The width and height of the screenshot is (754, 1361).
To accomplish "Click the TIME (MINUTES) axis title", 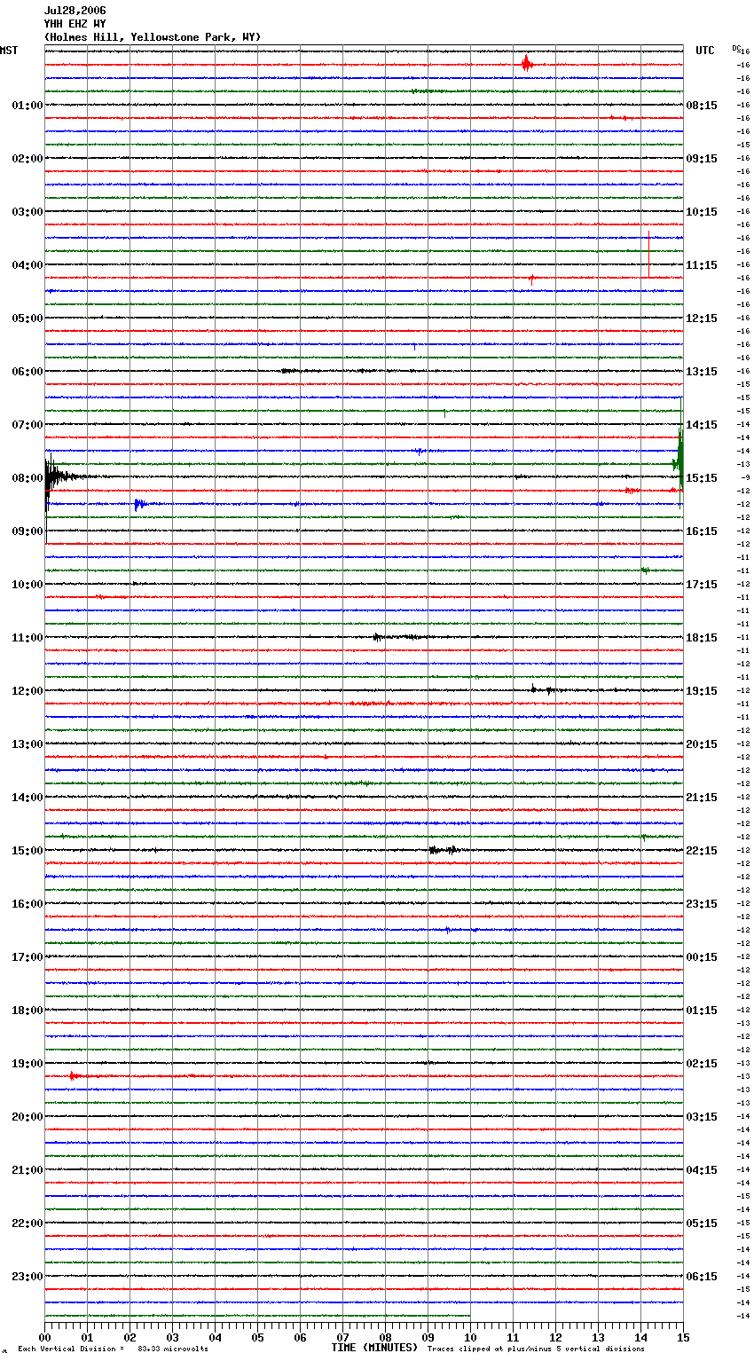I will pyautogui.click(x=374, y=1348).
